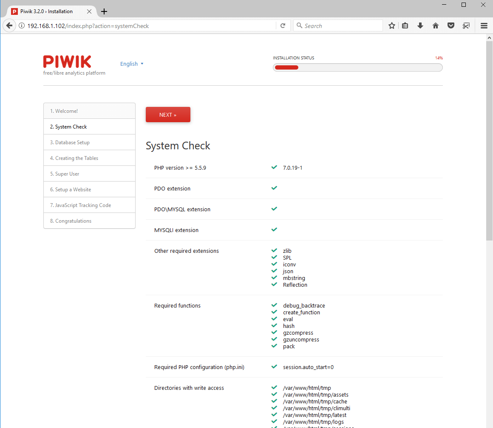493x428 pixels.
Task: Bookmark this page with the star icon
Action: pos(391,26)
